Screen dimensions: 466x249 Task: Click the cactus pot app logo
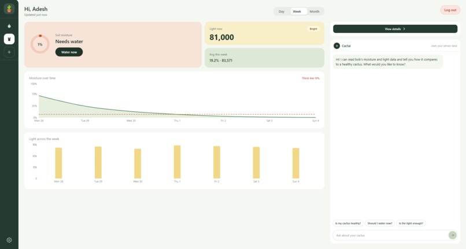[9, 9]
